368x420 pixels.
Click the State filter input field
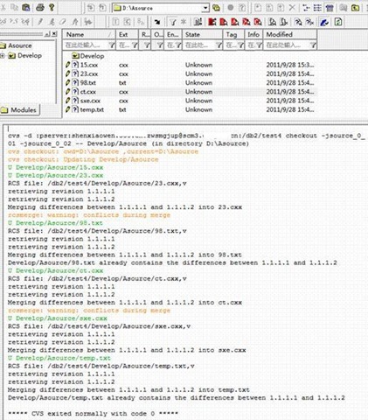[x=199, y=45]
